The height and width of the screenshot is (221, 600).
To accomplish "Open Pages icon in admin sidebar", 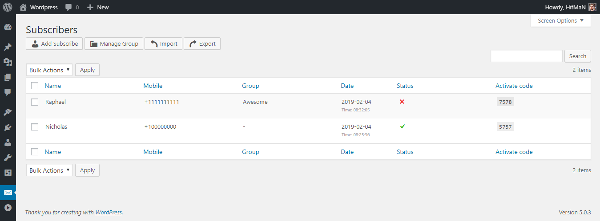I will (8, 77).
